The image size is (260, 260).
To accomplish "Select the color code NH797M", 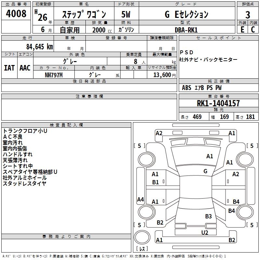I will pyautogui.click(x=54, y=75).
